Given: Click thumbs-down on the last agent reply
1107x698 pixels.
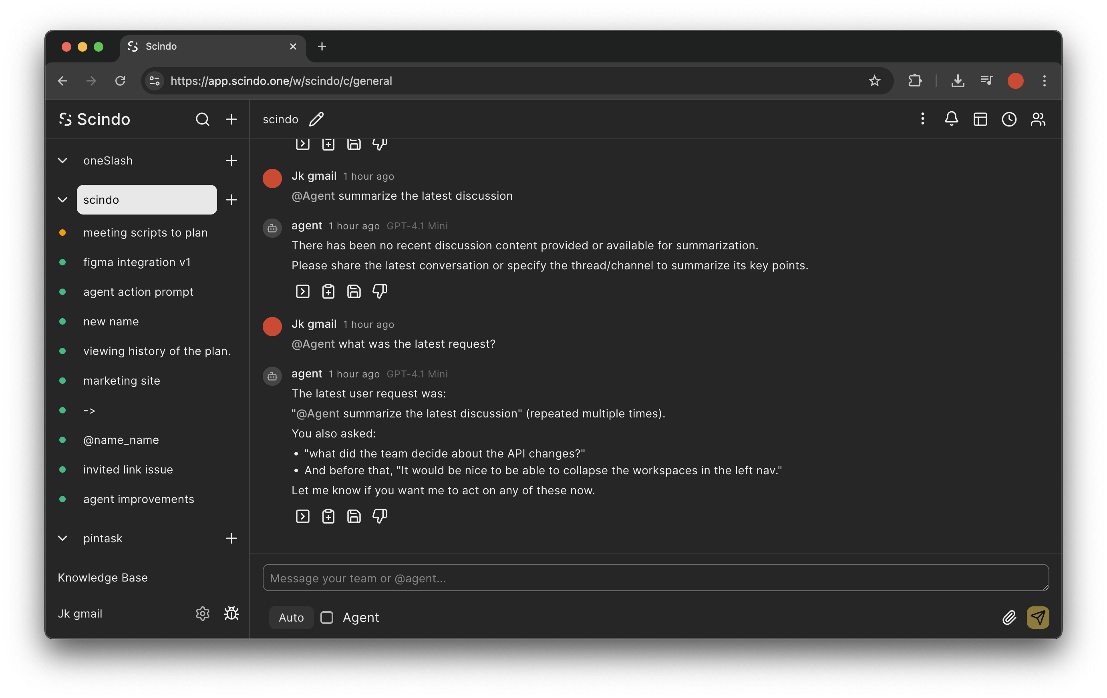Looking at the screenshot, I should [379, 516].
